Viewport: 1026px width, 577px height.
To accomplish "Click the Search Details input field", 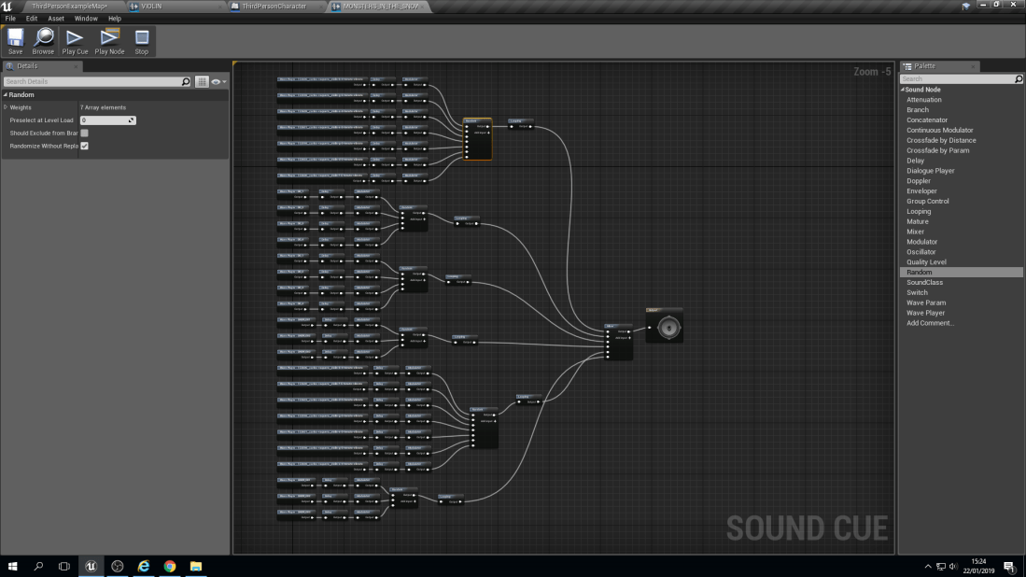I will 91,82.
